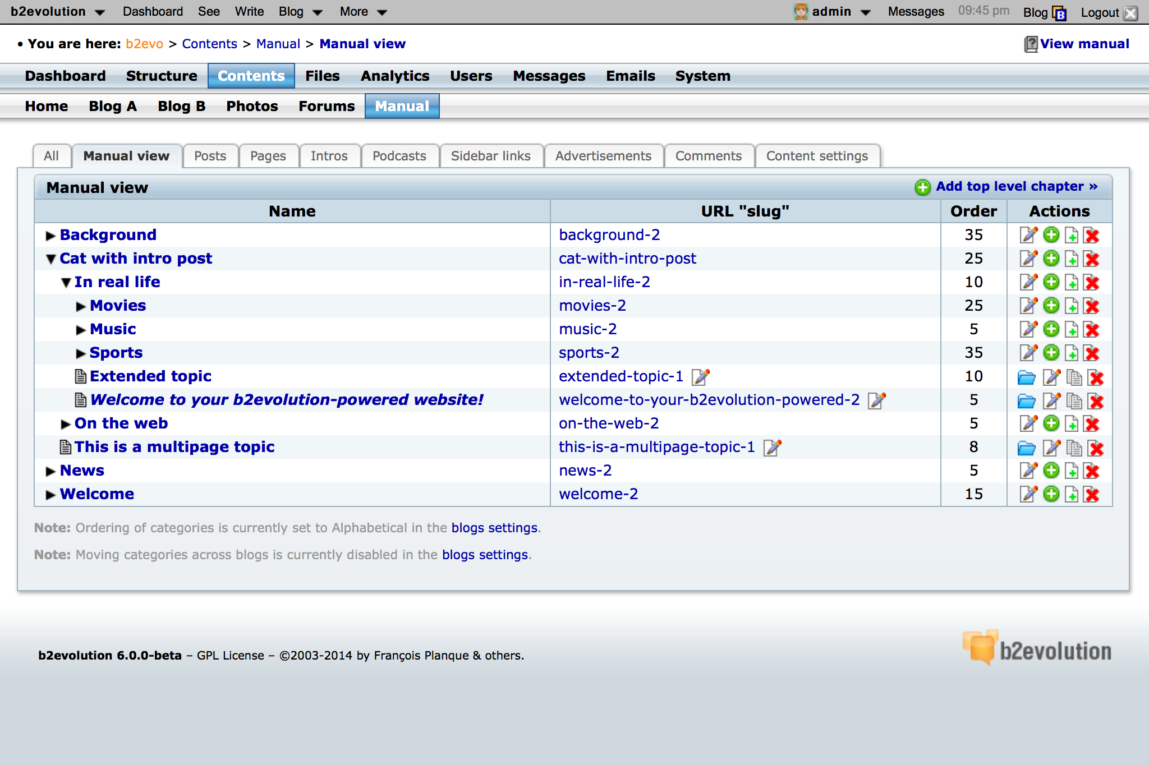1149x765 pixels.
Task: Click add new page icon for News row
Action: pos(1072,471)
